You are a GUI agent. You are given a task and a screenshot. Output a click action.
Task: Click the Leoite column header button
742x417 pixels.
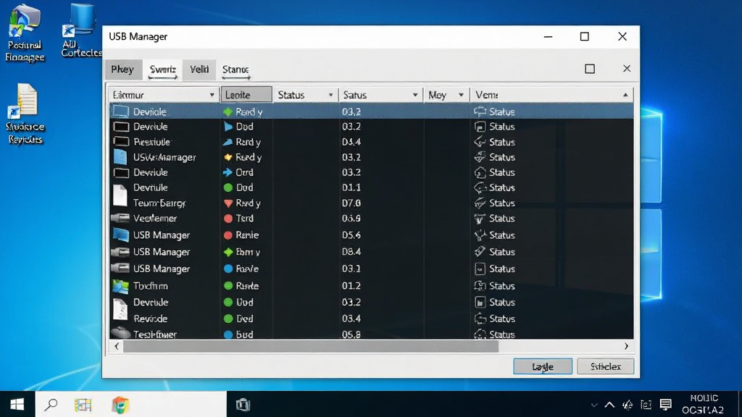(246, 95)
